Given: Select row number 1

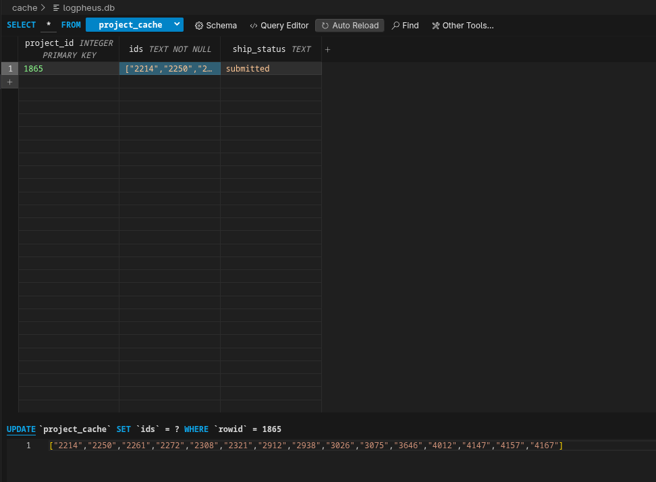Looking at the screenshot, I should coord(9,69).
